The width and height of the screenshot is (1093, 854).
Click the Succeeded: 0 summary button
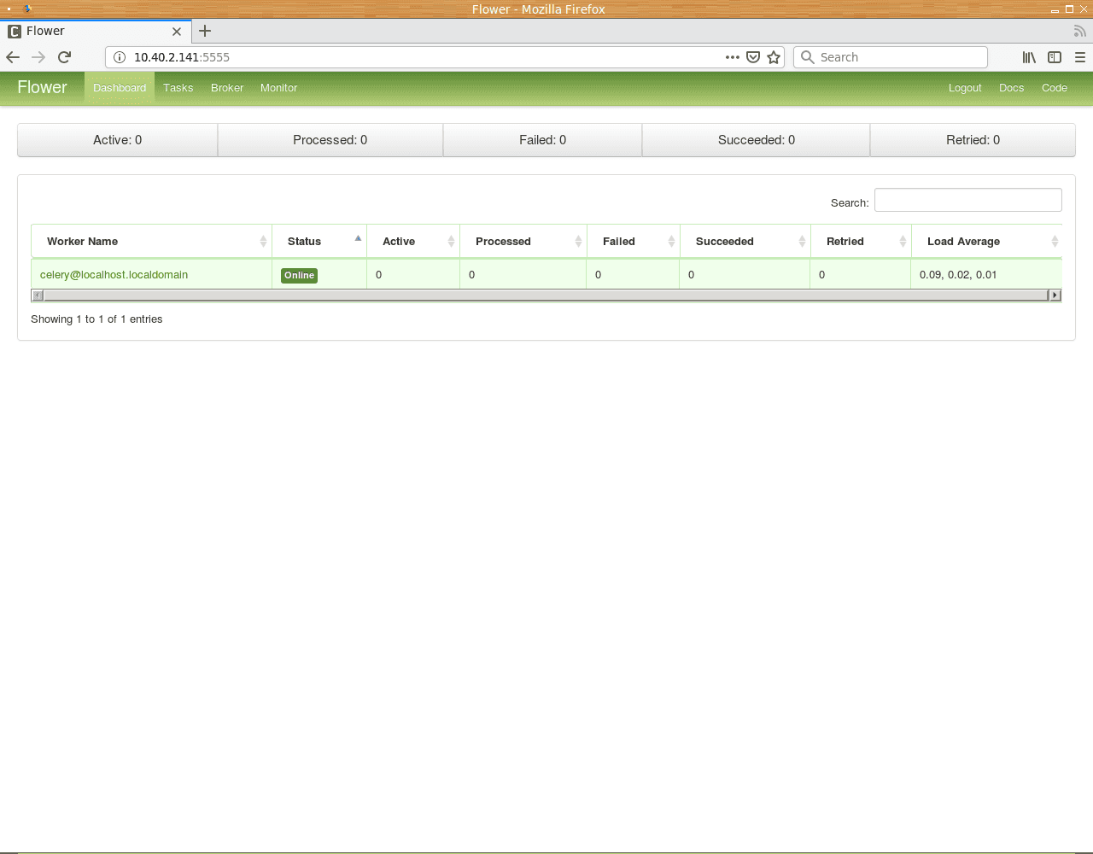757,140
